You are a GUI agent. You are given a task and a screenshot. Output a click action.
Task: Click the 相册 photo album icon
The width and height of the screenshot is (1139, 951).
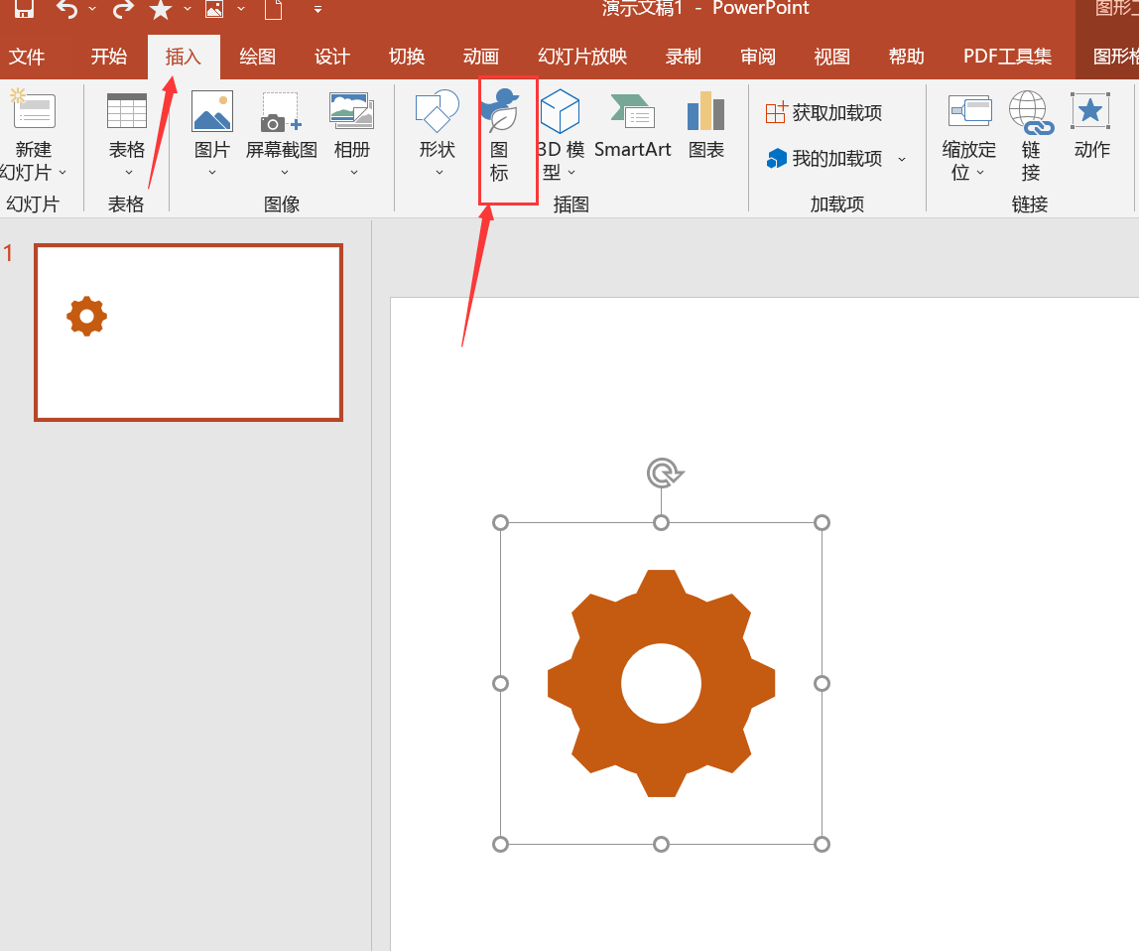351,110
